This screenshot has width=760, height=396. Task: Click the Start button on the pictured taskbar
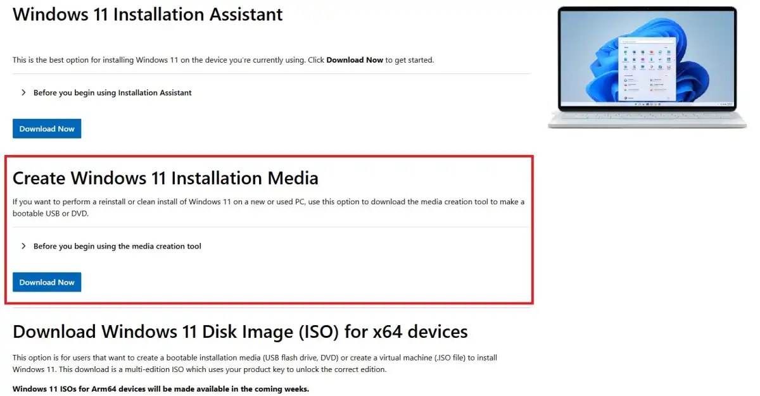pos(635,104)
